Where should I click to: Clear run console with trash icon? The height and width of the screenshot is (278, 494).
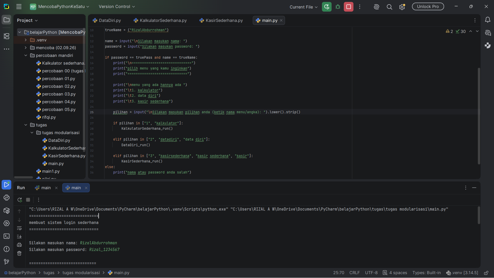click(x=19, y=254)
